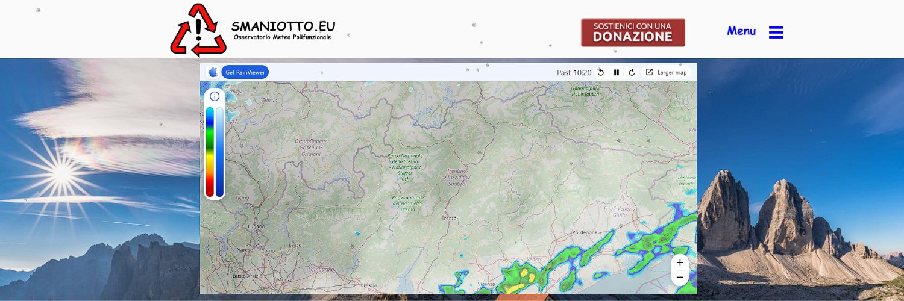
Task: Open the radar legend info icon
Action: (215, 96)
